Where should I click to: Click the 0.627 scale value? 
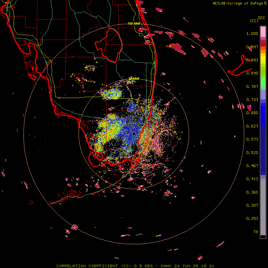coord(252,126)
